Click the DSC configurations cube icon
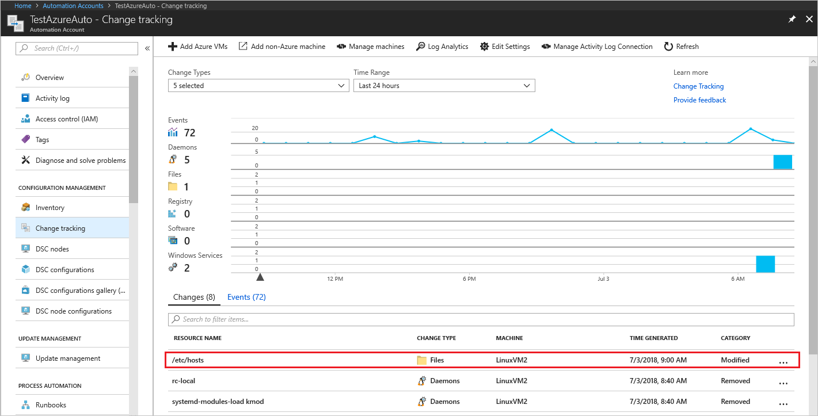Image resolution: width=818 pixels, height=416 pixels. [25, 269]
